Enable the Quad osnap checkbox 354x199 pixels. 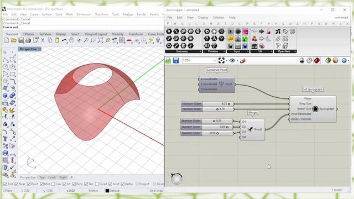[x=97, y=184]
